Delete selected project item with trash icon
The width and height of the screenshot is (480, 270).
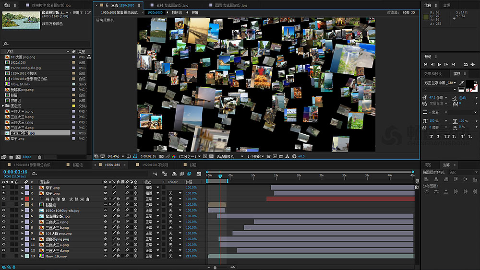(x=39, y=157)
